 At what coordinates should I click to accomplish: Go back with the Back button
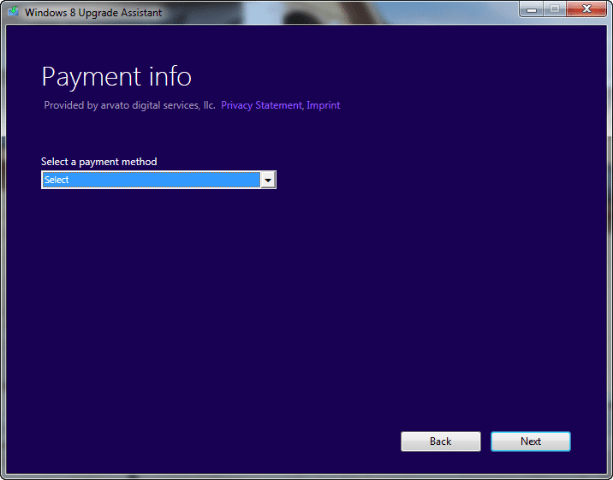441,441
